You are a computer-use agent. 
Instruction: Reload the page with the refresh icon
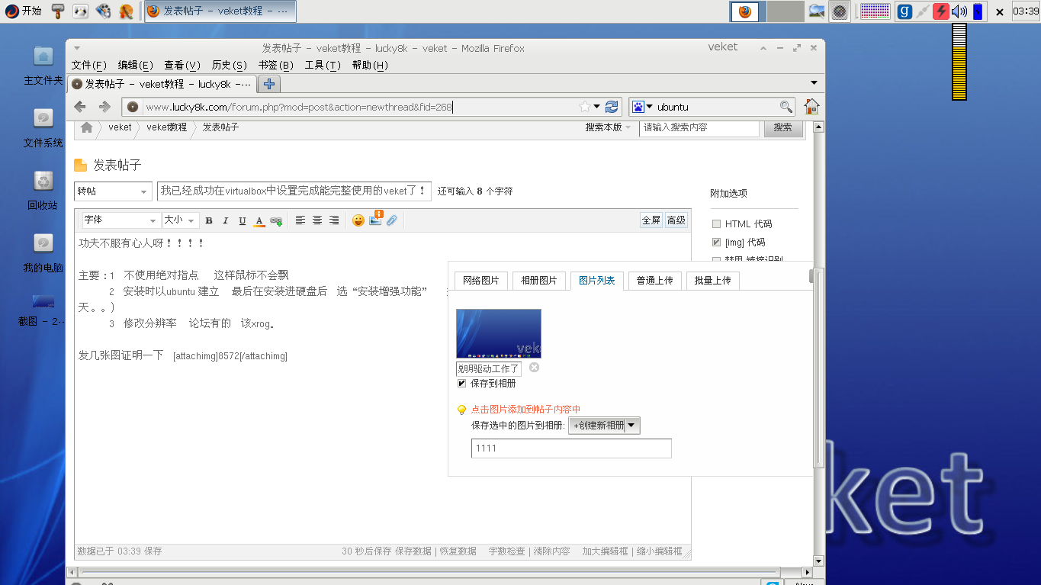click(x=612, y=107)
